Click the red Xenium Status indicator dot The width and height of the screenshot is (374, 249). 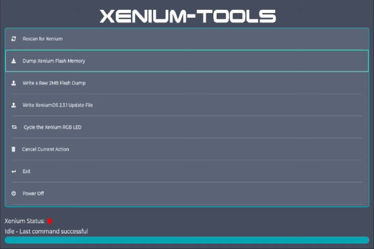[x=50, y=221]
